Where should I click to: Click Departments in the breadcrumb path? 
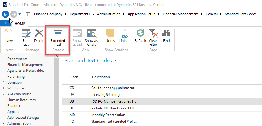click(80, 14)
